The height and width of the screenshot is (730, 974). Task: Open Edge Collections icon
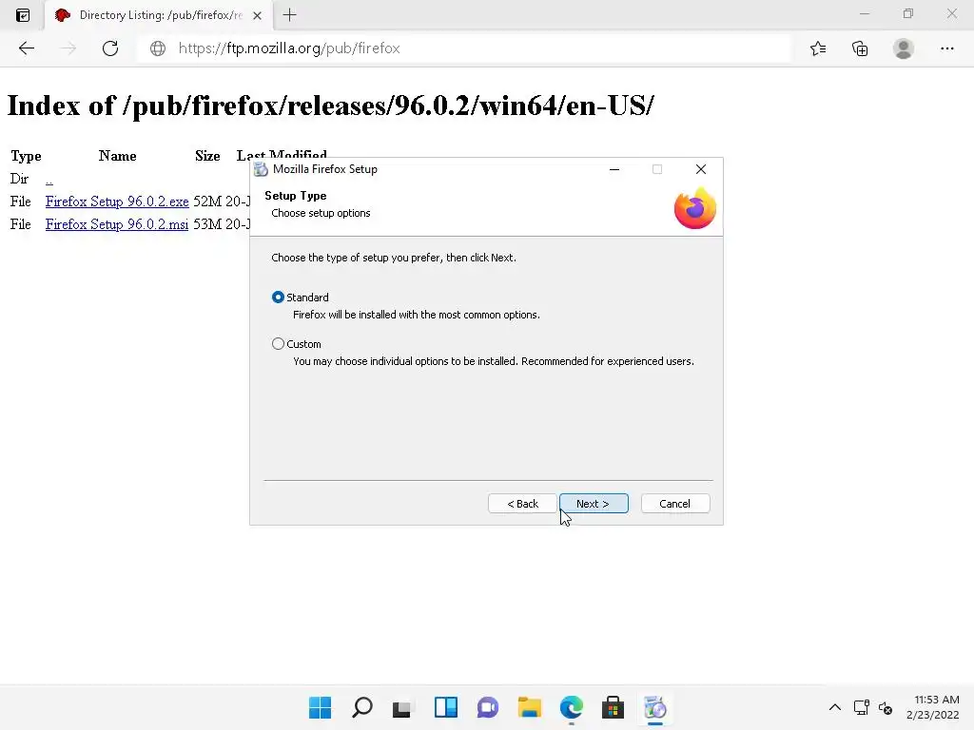860,48
